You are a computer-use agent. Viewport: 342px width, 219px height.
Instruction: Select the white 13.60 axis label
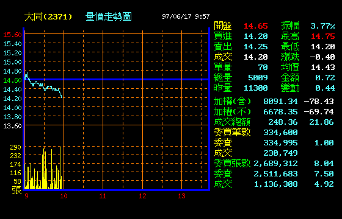(x=12, y=126)
